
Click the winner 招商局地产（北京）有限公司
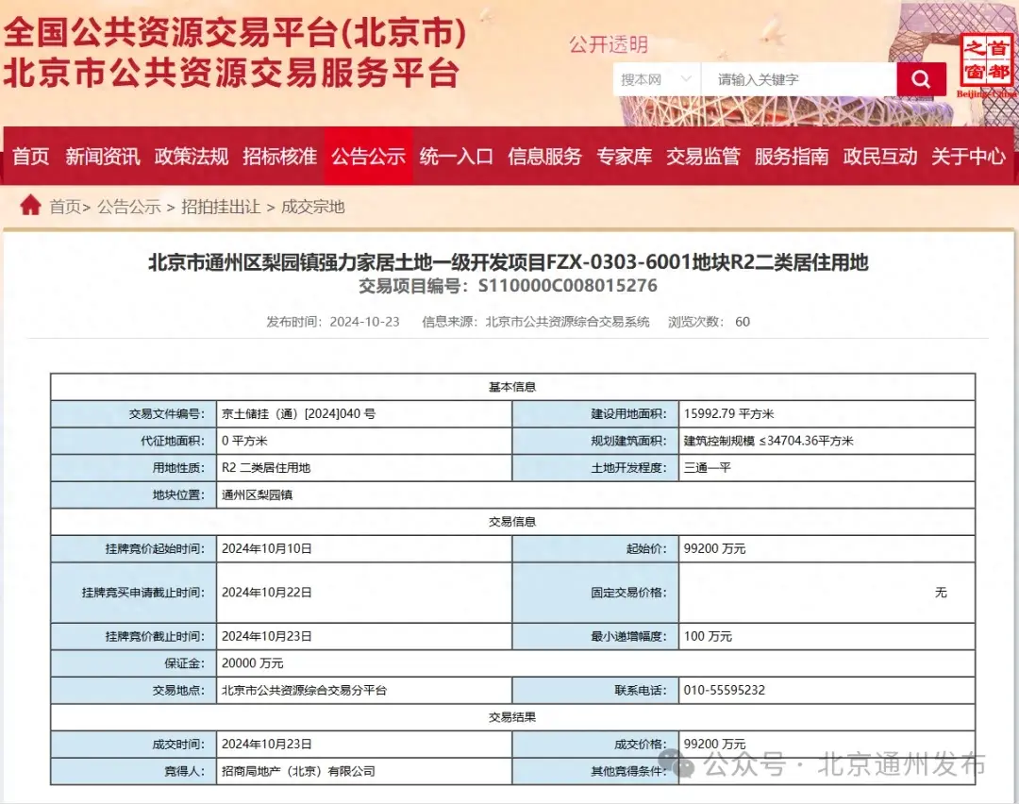298,772
